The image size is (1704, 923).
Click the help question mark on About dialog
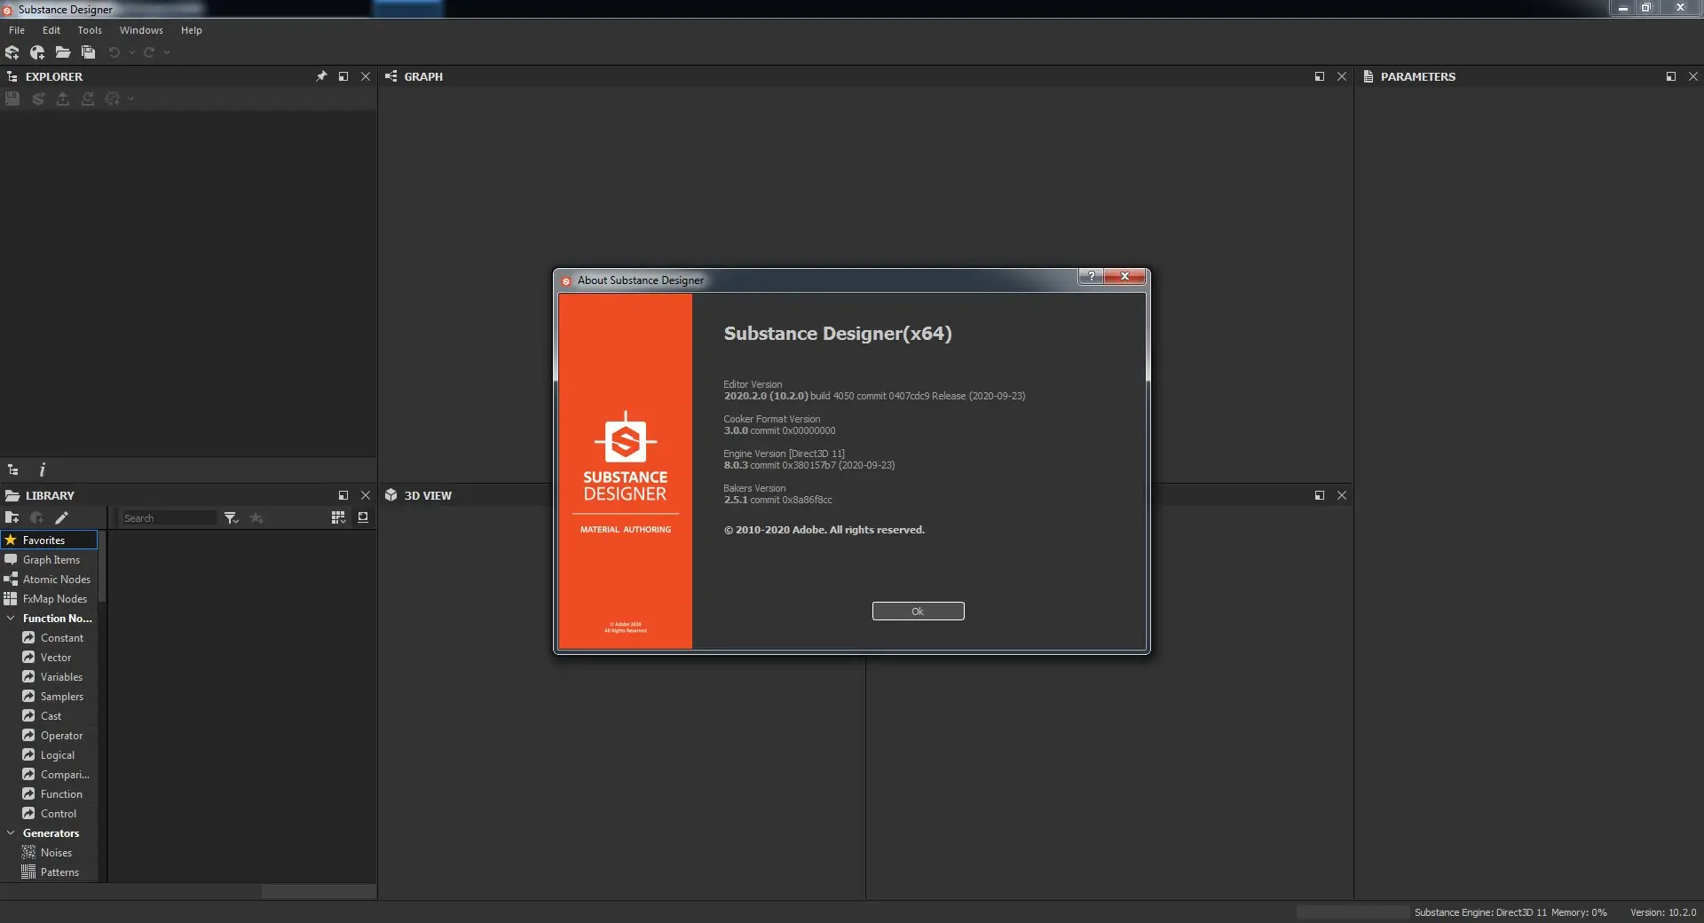(x=1090, y=277)
